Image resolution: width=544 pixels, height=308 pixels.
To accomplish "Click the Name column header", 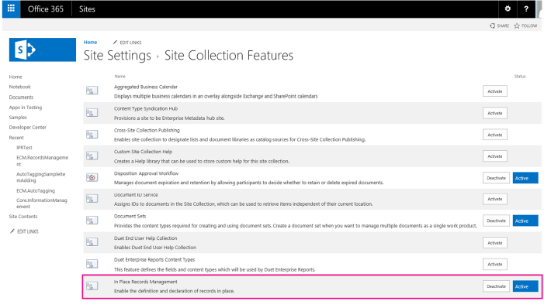I will (x=120, y=76).
